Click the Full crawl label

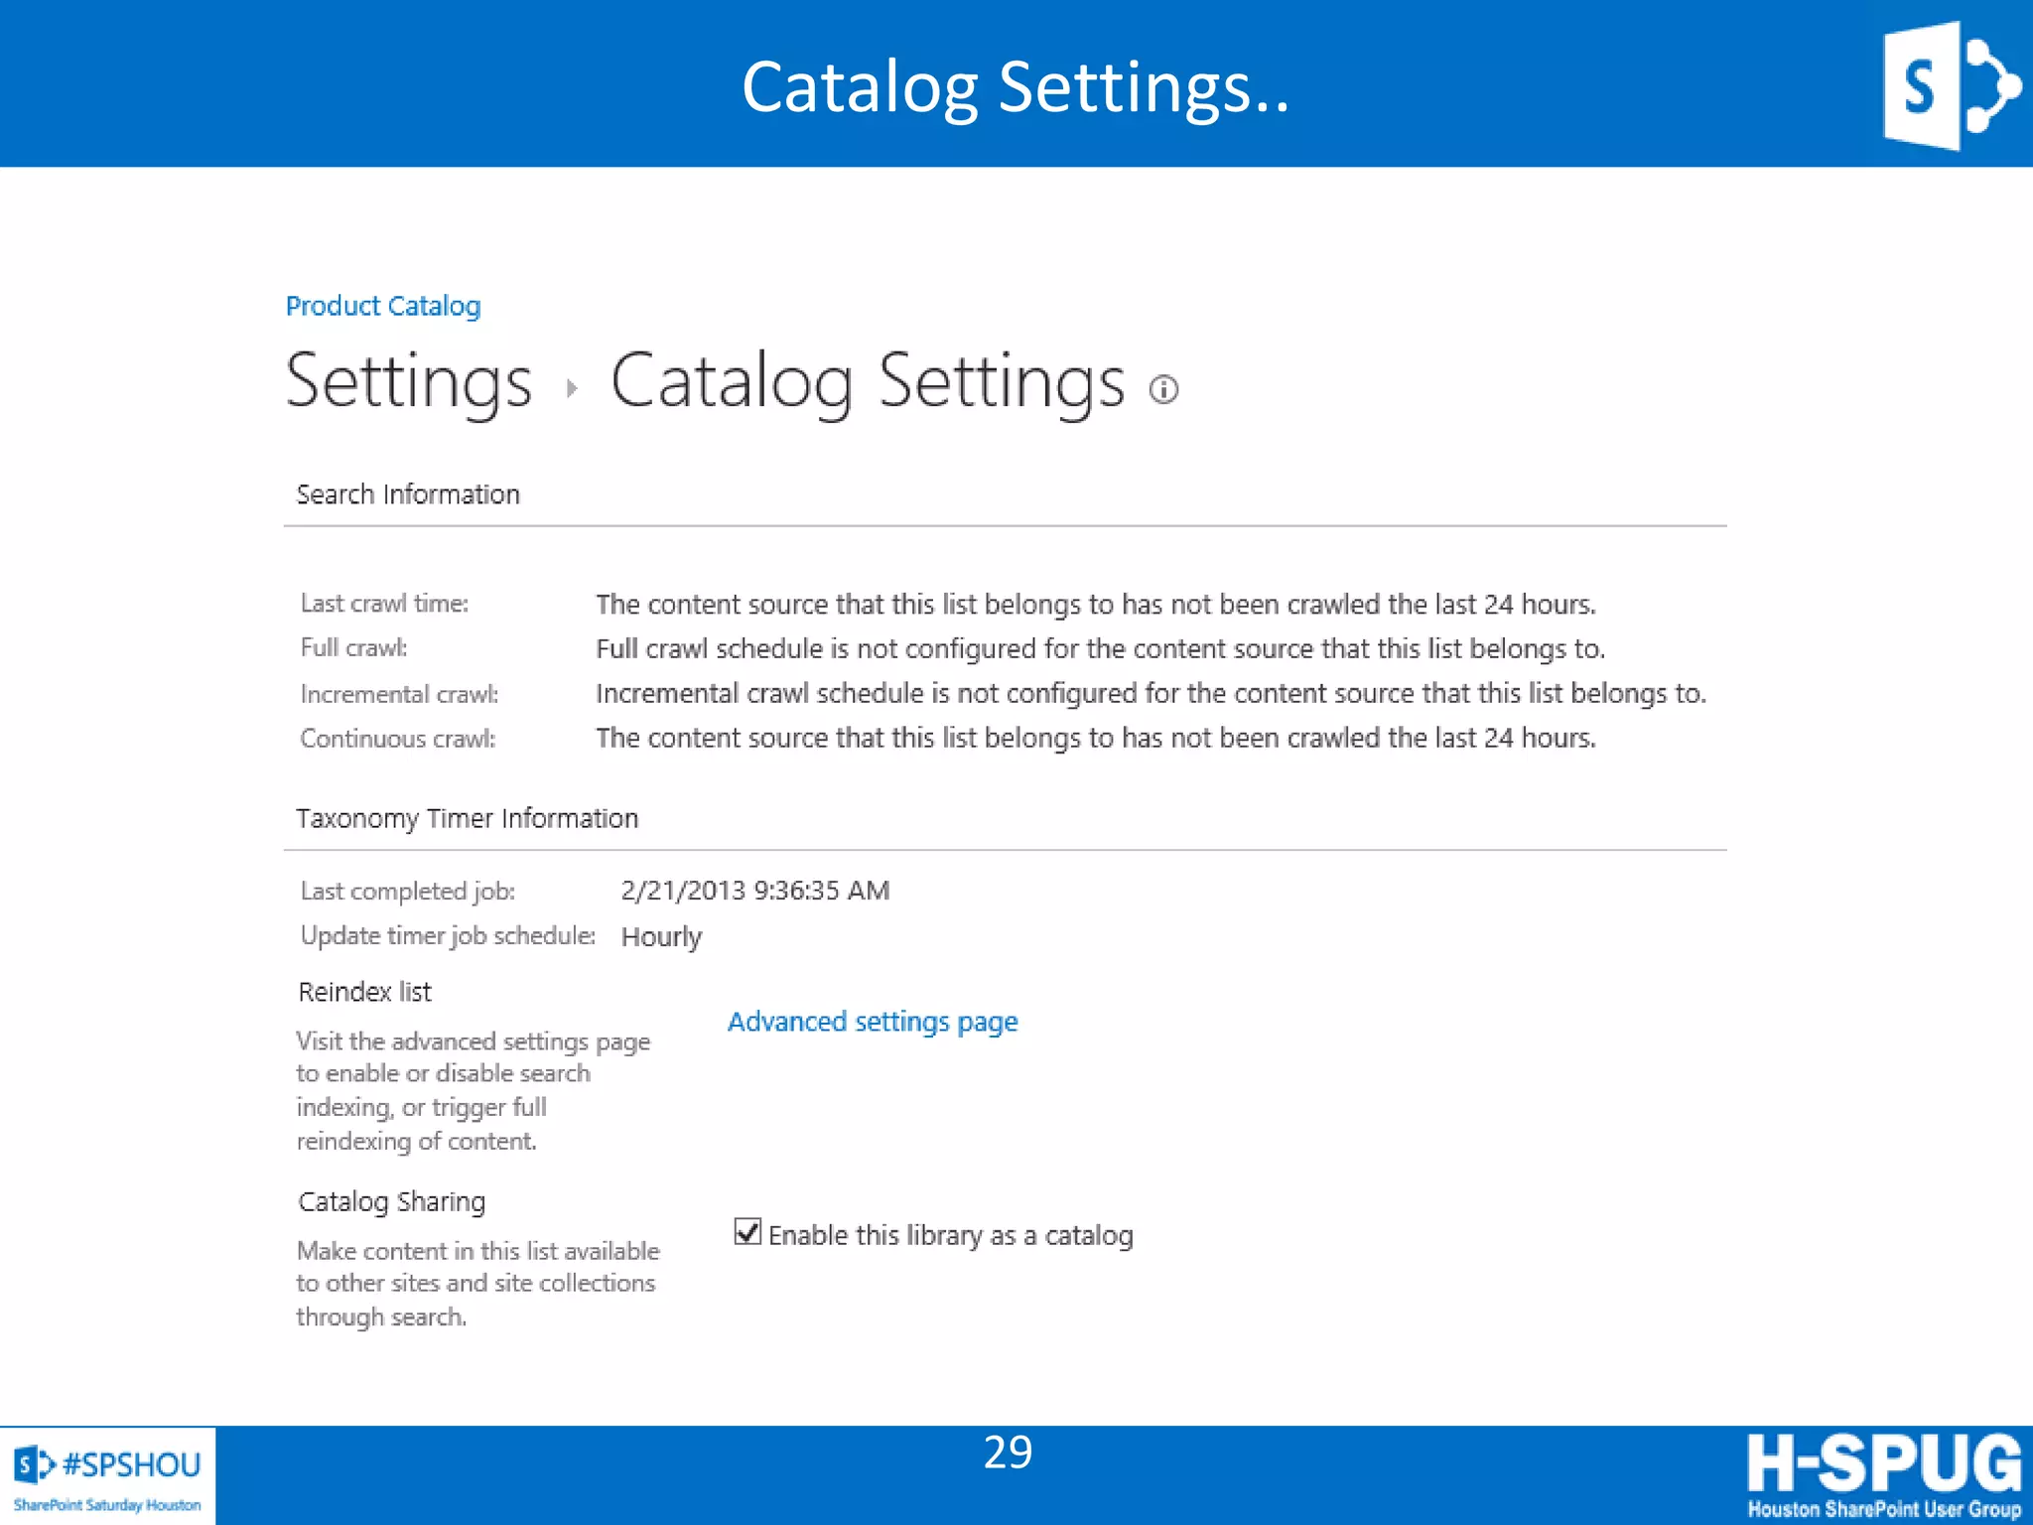(353, 648)
